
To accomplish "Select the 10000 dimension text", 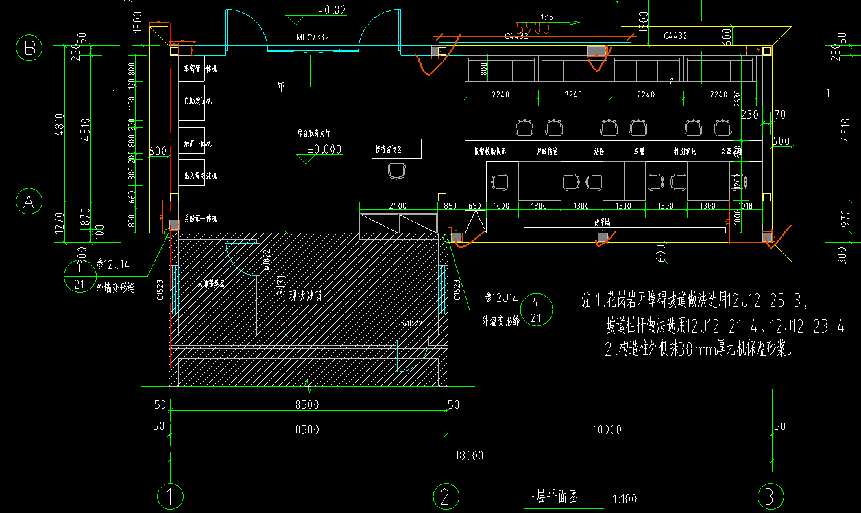I will point(607,429).
